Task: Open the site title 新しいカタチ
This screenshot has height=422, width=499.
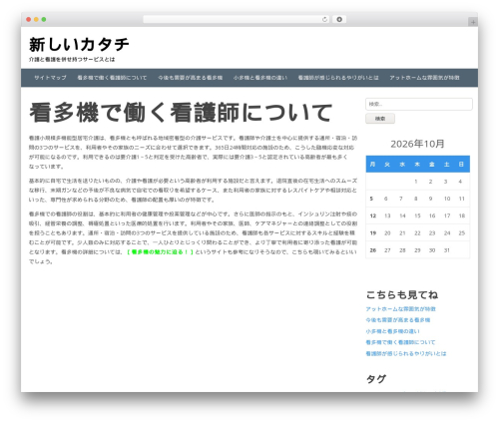Action: 79,45
